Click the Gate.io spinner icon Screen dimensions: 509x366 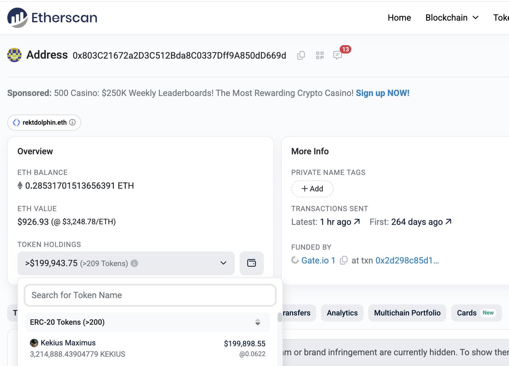pyautogui.click(x=295, y=261)
